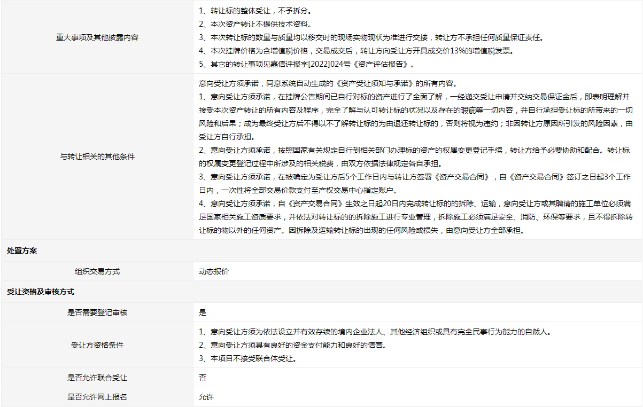Select the "是否允许网上报名" field label

pyautogui.click(x=97, y=397)
